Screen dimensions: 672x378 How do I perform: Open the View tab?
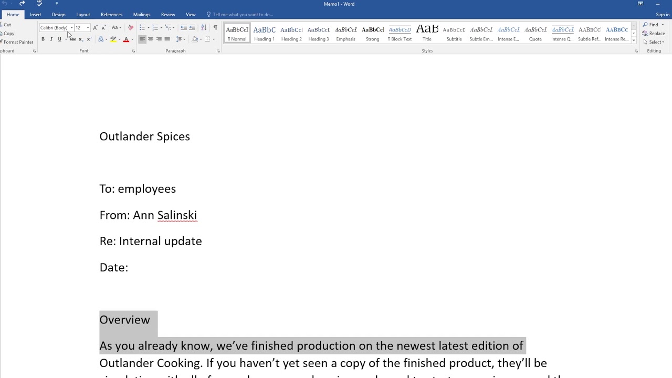(x=191, y=15)
